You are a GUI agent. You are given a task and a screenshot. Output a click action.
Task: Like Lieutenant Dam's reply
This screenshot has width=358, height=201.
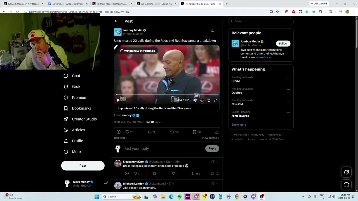click(x=175, y=174)
